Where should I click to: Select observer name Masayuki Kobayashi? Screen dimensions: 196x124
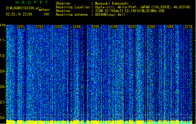pos(112,3)
